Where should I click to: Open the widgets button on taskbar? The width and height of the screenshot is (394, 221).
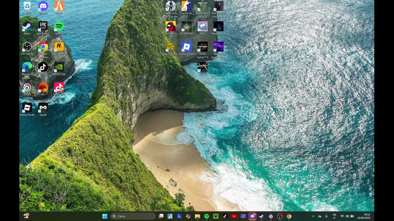[x=26, y=216]
